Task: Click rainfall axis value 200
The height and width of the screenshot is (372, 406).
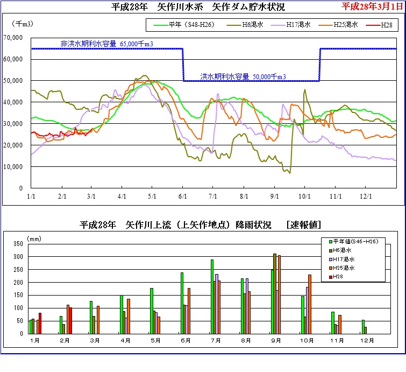Action: pos(18,282)
